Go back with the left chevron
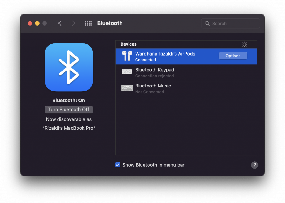 (60, 23)
